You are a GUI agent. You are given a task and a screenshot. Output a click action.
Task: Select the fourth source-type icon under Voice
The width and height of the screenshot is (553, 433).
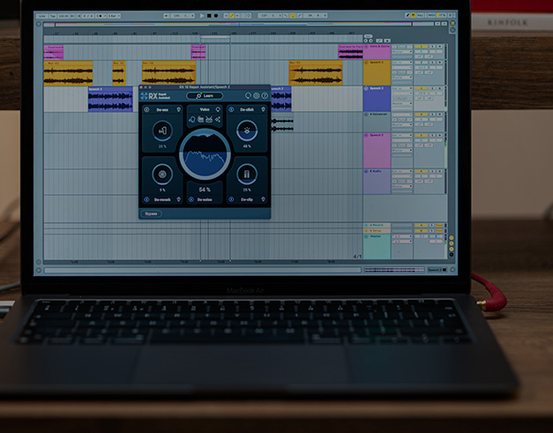[218, 120]
